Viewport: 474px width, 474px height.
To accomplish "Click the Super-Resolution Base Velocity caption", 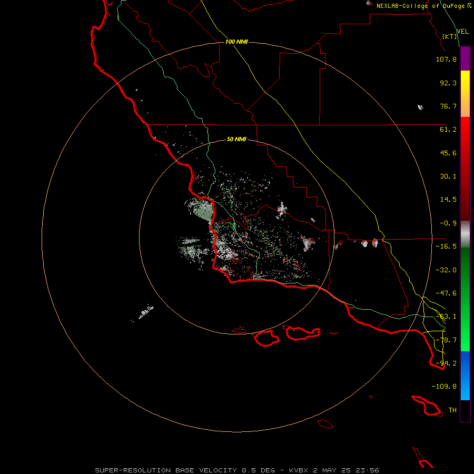I will coord(236,470).
